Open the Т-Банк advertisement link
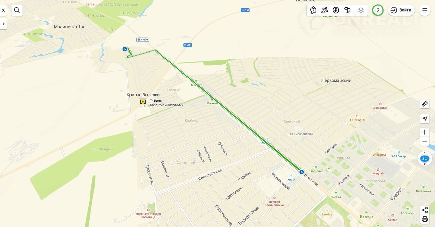 pos(161,102)
